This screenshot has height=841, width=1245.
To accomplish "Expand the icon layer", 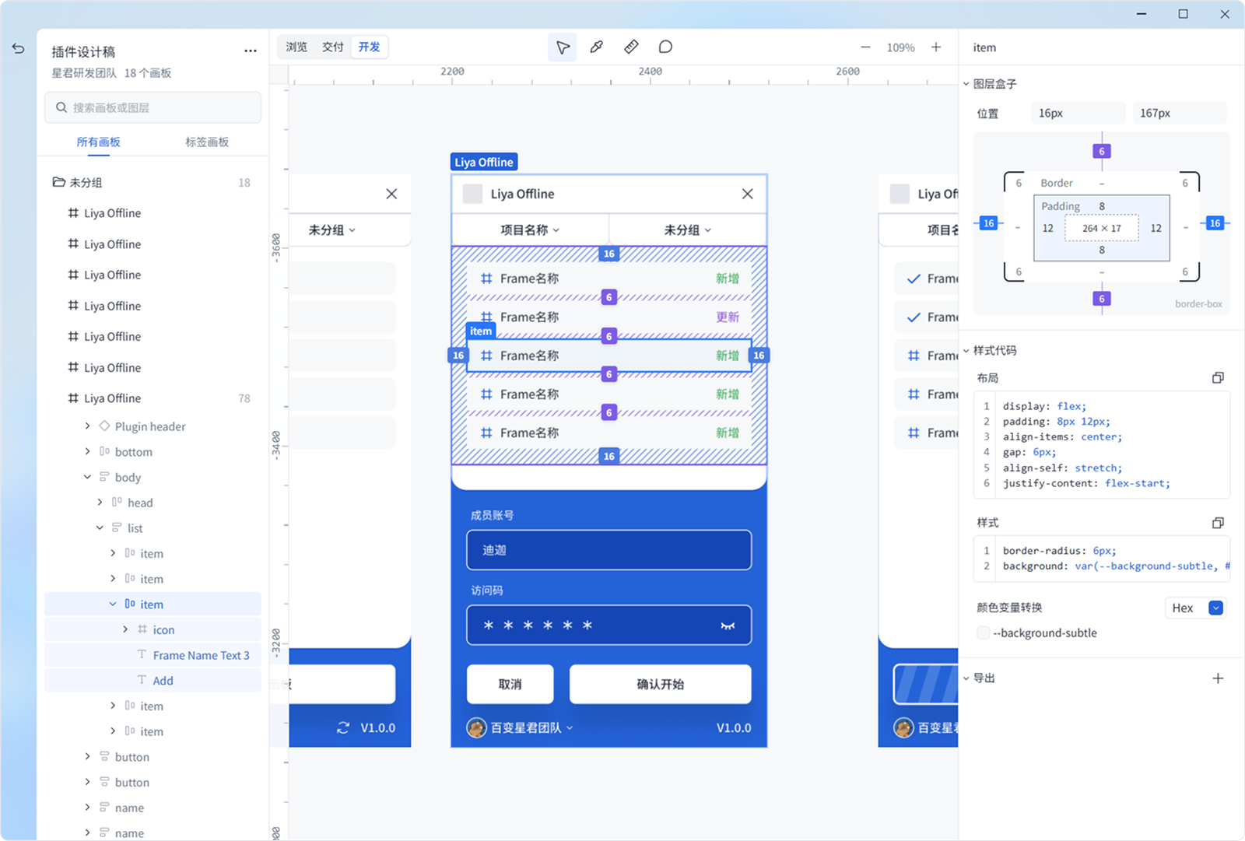I will tap(125, 629).
